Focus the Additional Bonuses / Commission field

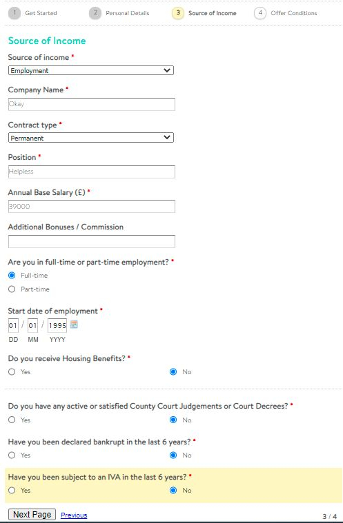(x=92, y=241)
